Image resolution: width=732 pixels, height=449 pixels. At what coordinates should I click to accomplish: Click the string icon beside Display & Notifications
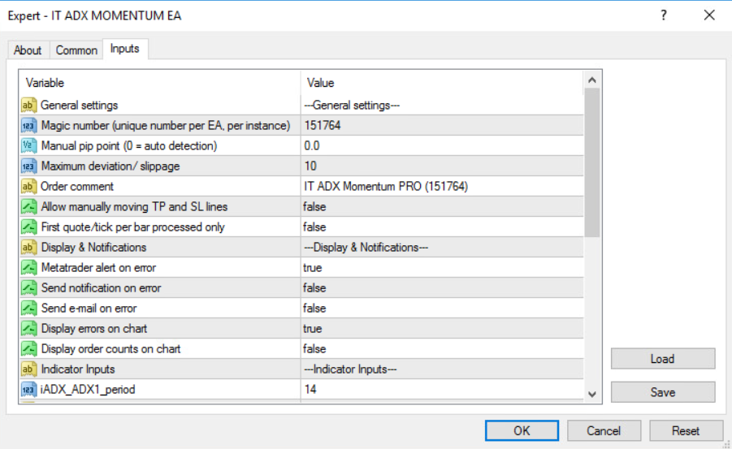tap(28, 248)
